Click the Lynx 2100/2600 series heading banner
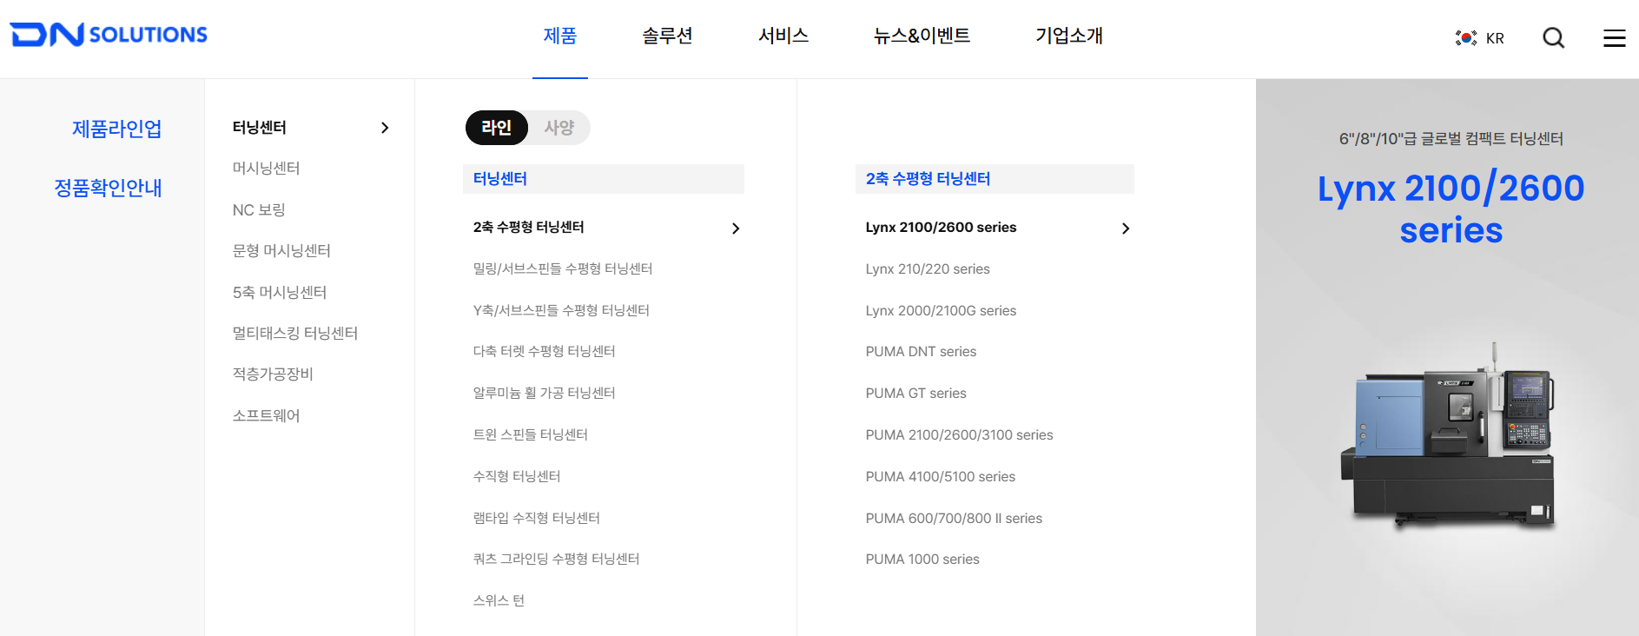The height and width of the screenshot is (636, 1639). (x=1451, y=209)
